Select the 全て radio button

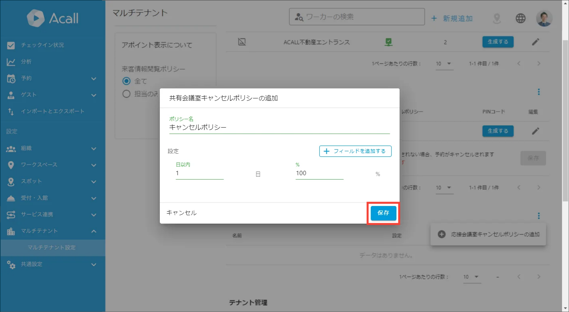127,81
